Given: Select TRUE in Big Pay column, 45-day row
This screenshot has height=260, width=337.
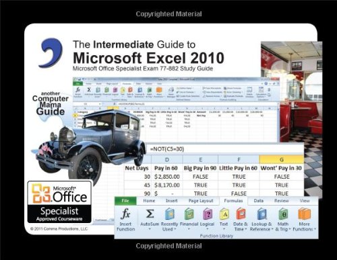Looking at the screenshot, I should click(x=200, y=185).
